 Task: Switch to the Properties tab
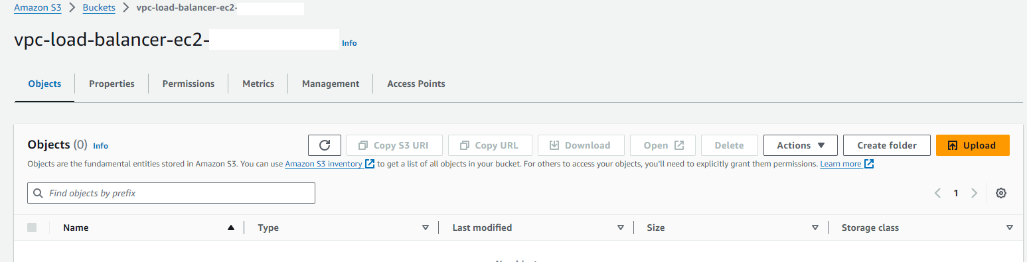[x=112, y=84]
